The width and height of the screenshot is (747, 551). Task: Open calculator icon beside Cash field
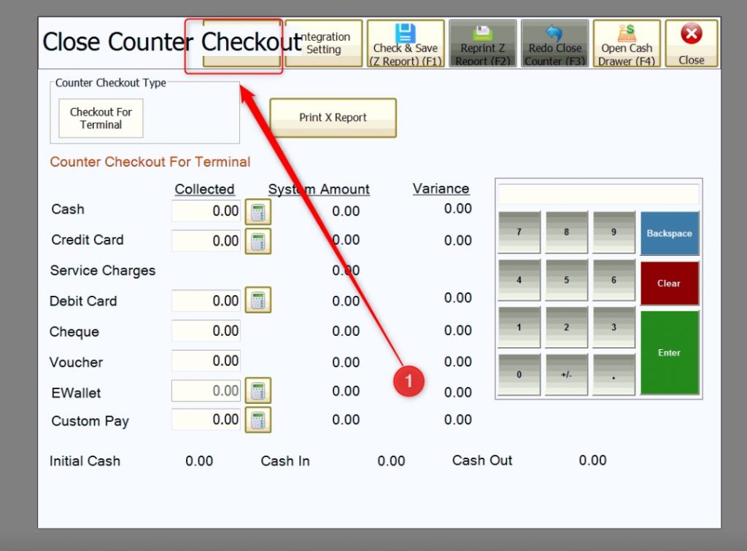click(x=258, y=212)
